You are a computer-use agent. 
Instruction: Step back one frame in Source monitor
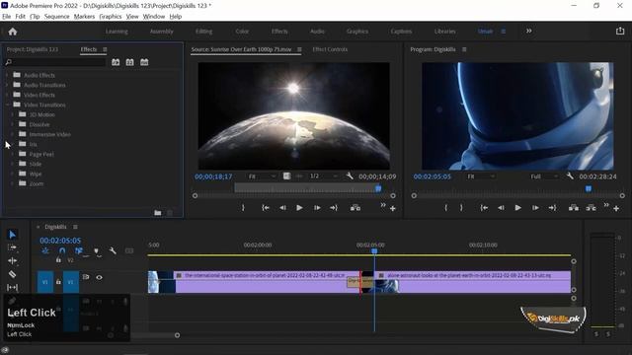point(282,208)
